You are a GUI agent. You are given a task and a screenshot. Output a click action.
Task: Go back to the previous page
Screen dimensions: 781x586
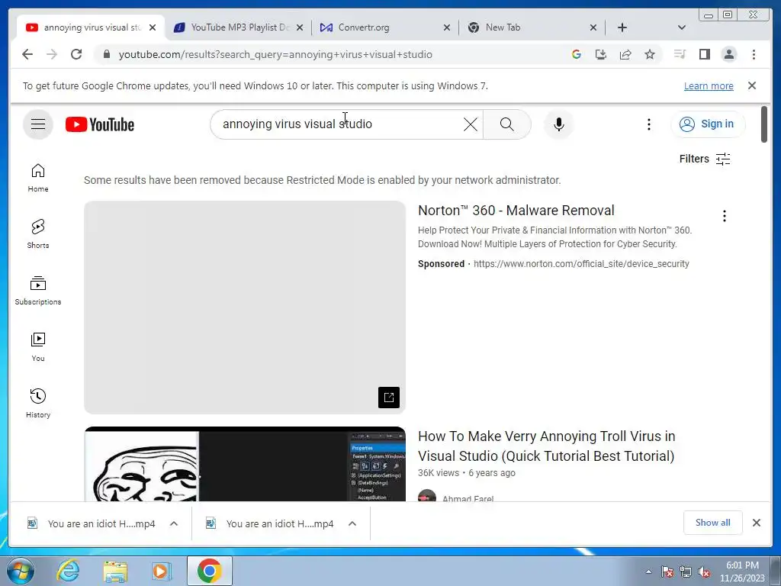27,54
